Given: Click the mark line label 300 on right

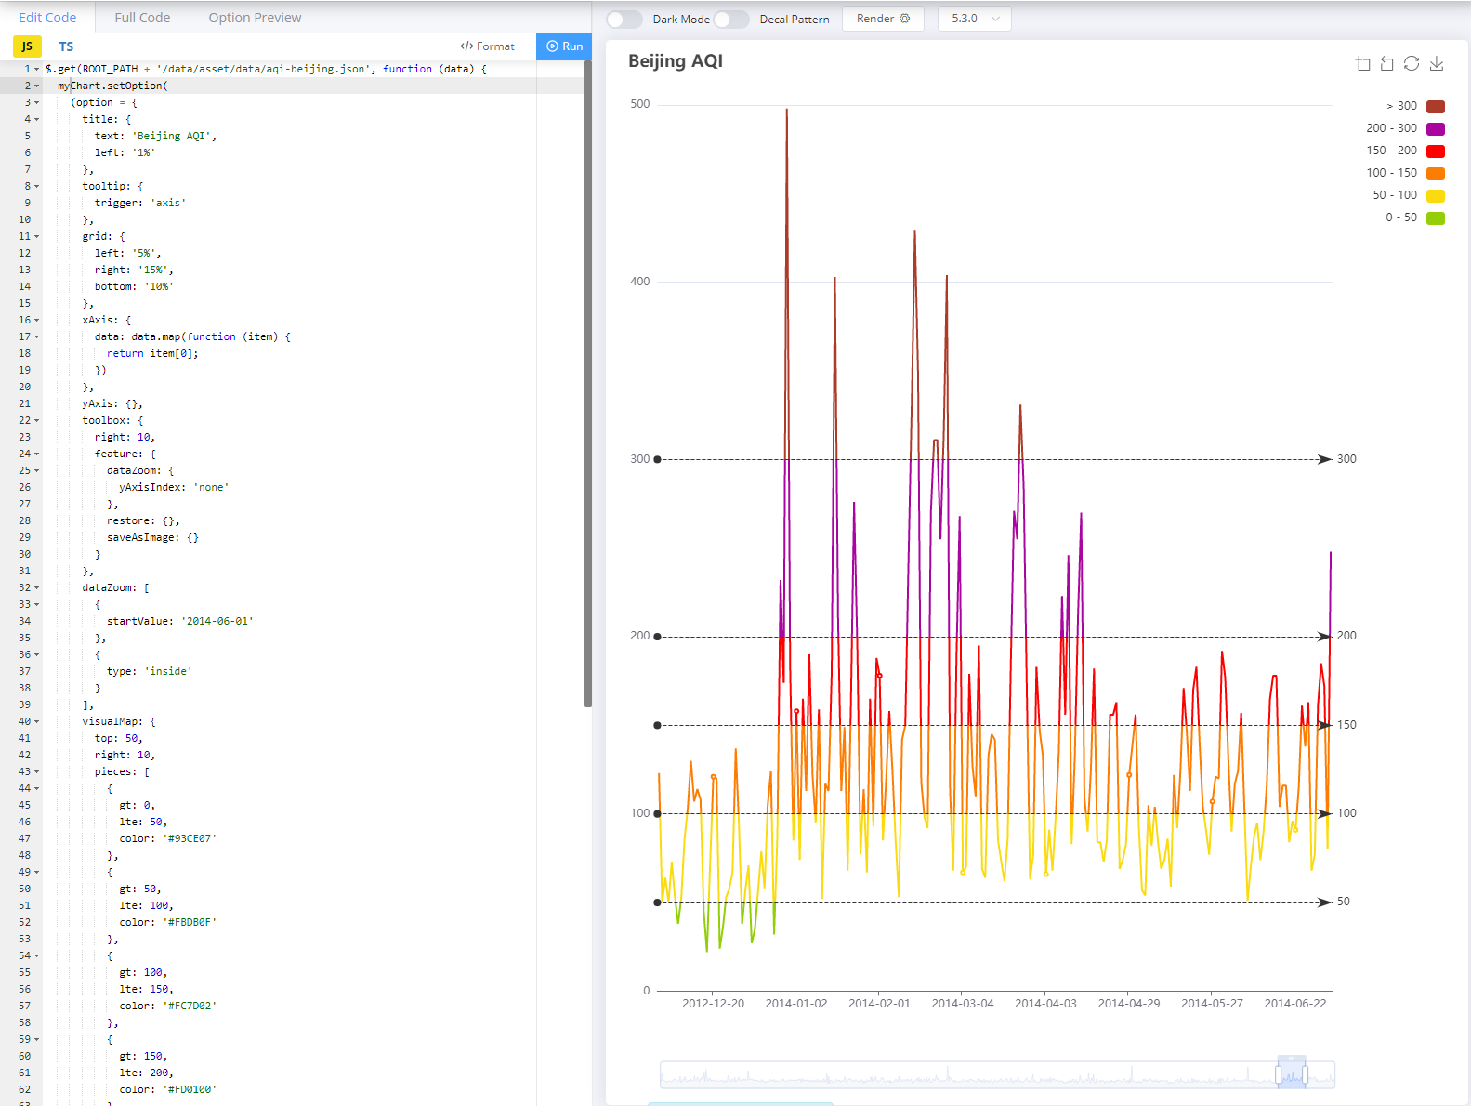Looking at the screenshot, I should click(1346, 459).
